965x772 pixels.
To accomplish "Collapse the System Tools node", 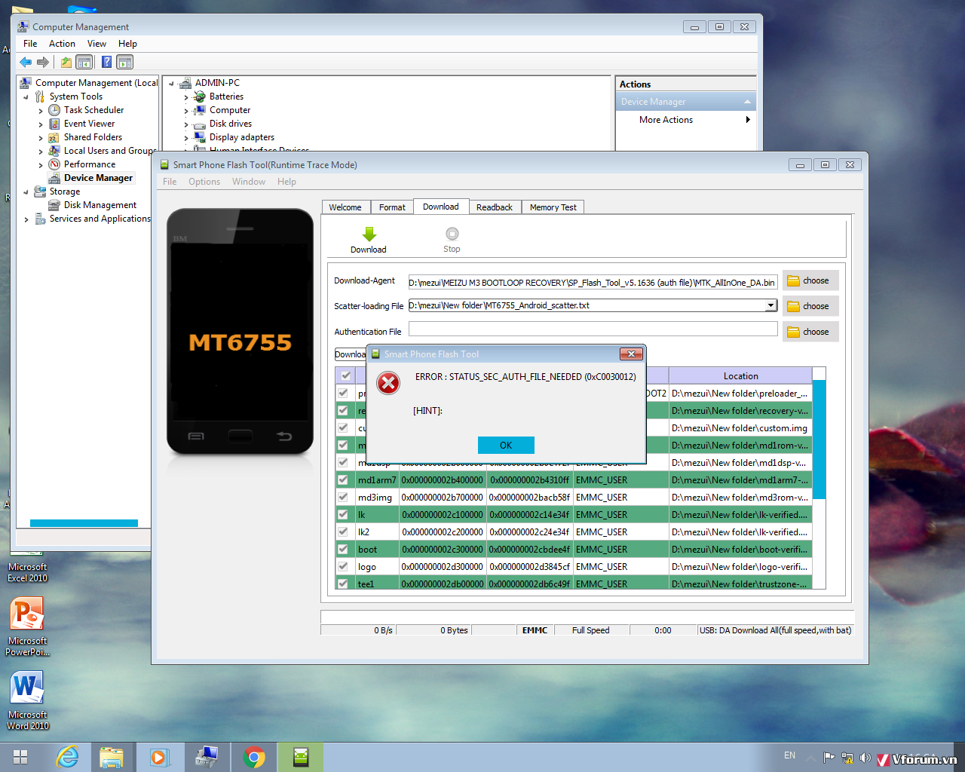I will pyautogui.click(x=26, y=97).
